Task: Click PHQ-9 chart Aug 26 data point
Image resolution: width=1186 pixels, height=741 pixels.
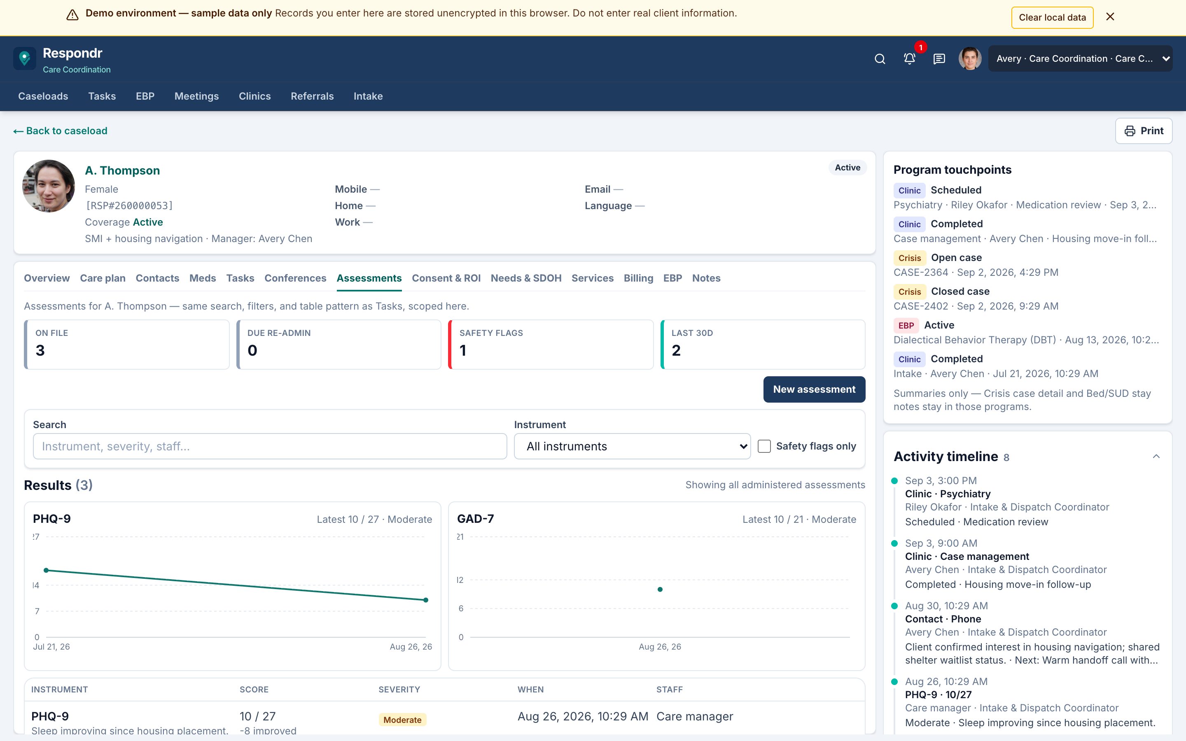Action: [426, 600]
